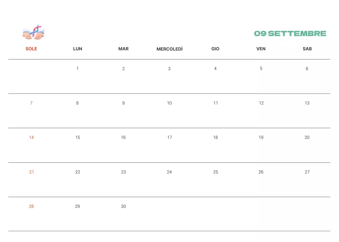
Task: Select date 5 under VEN
Action: (261, 69)
